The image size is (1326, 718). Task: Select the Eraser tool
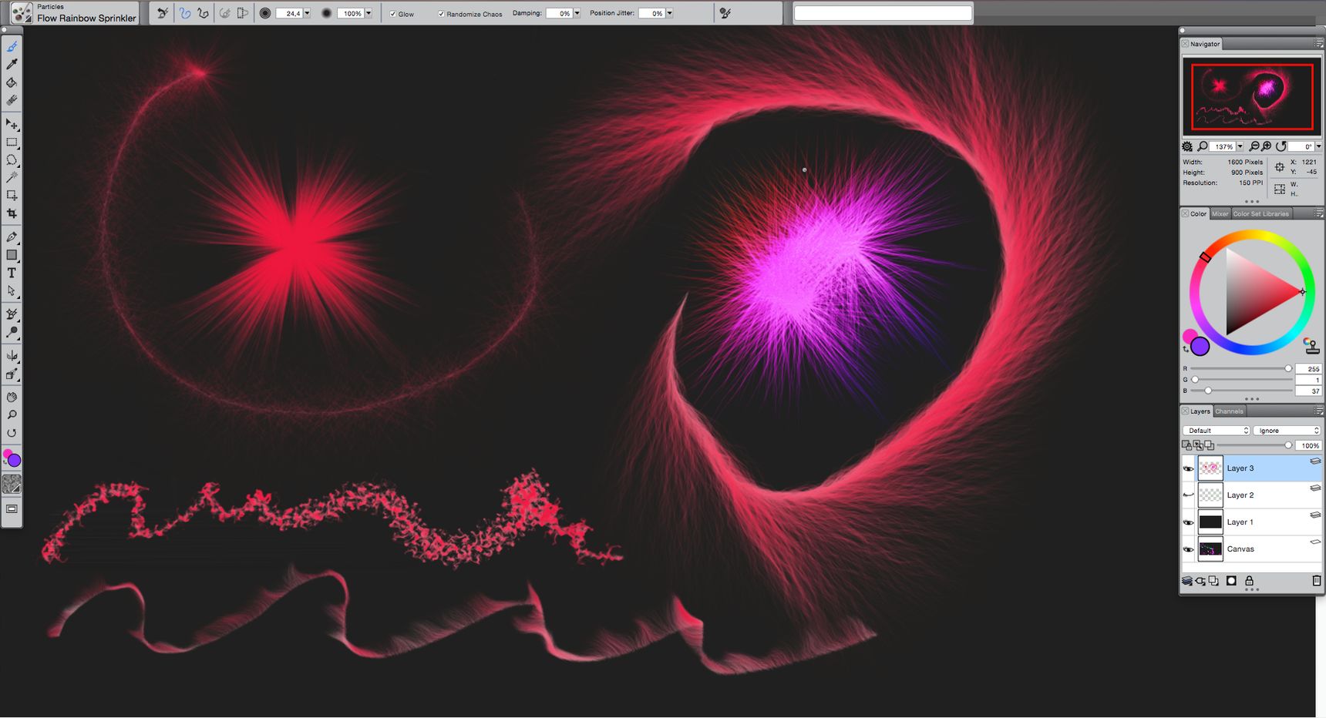[12, 100]
